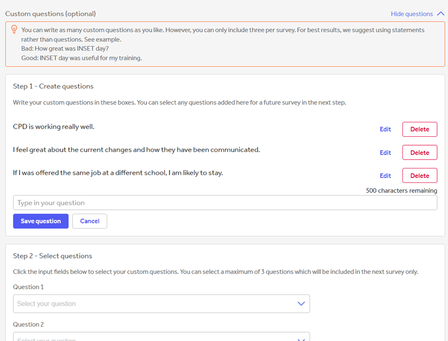The width and height of the screenshot is (448, 341).
Task: Edit the CPD question
Action: pyautogui.click(x=385, y=129)
